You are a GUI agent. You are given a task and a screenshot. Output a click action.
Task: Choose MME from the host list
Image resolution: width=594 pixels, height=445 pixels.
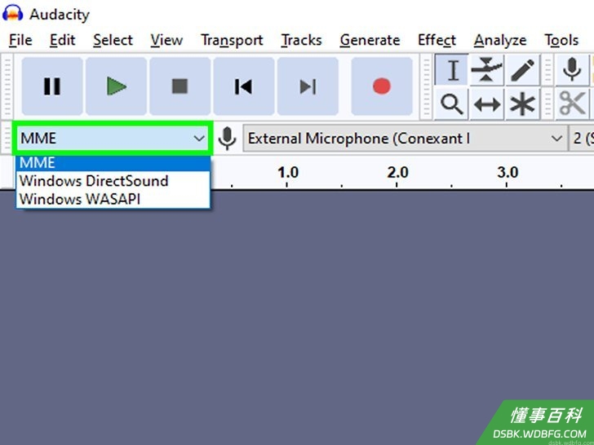click(113, 163)
